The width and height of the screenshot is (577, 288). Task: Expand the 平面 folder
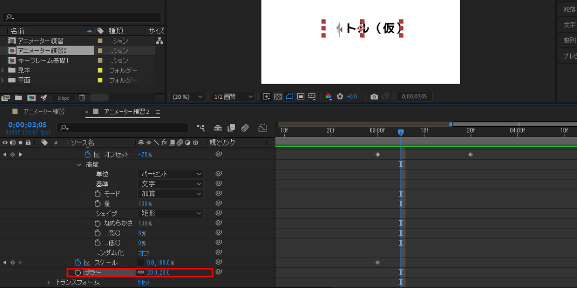(x=3, y=80)
